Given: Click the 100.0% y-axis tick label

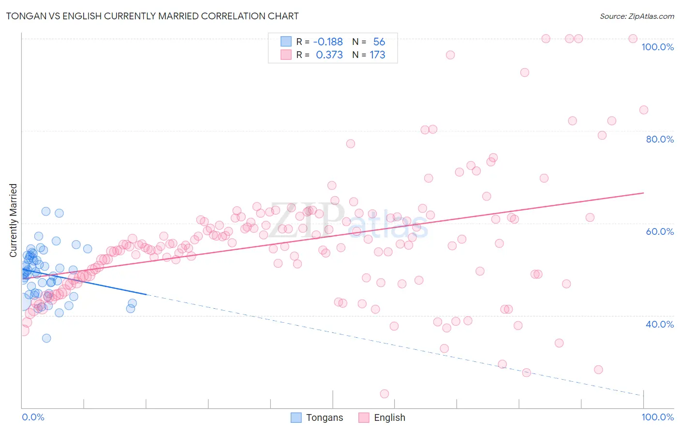Looking at the screenshot, I should (658, 47).
